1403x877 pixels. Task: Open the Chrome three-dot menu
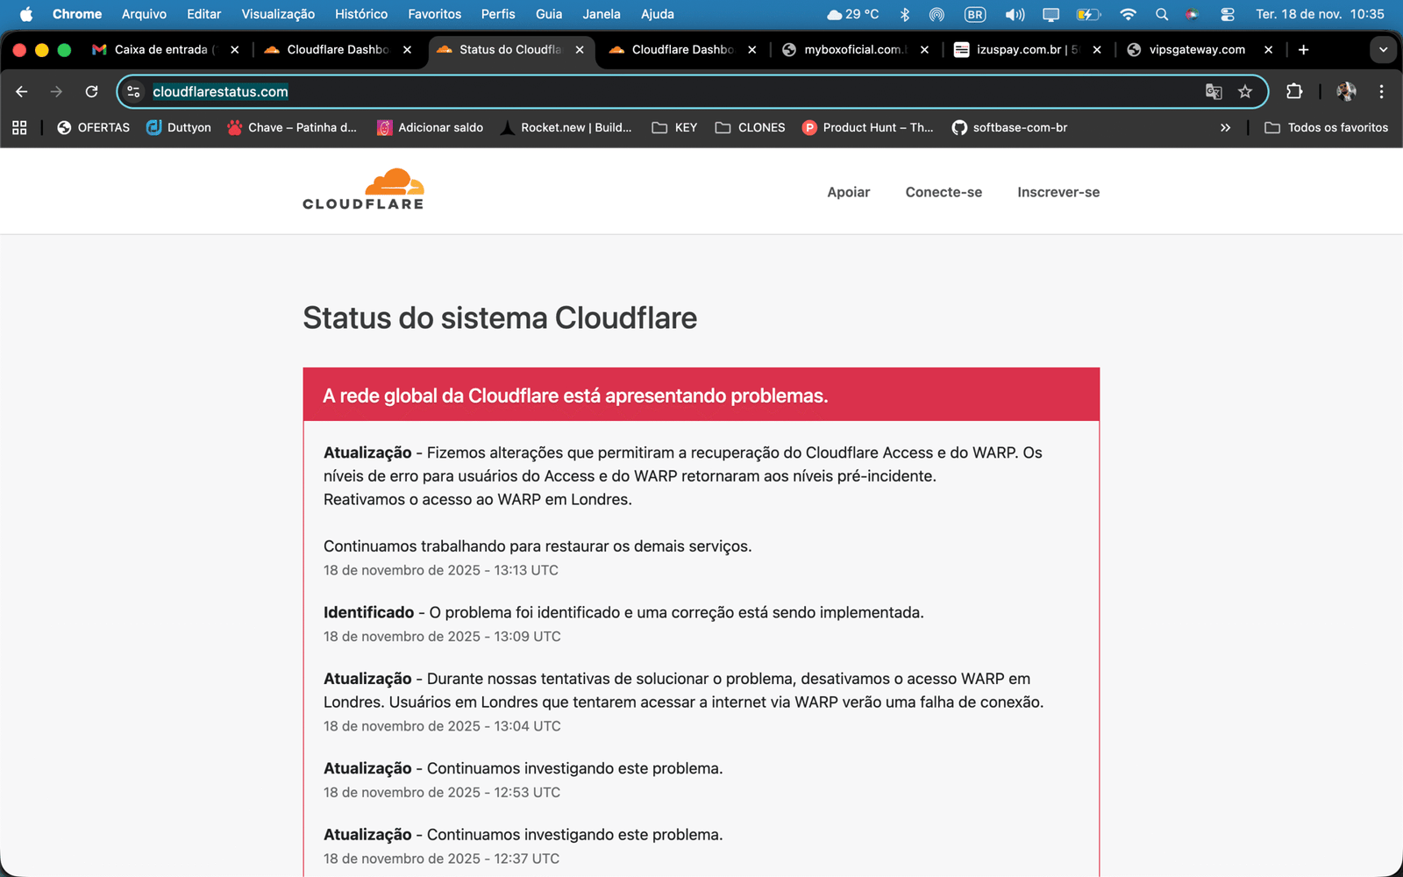pyautogui.click(x=1381, y=91)
